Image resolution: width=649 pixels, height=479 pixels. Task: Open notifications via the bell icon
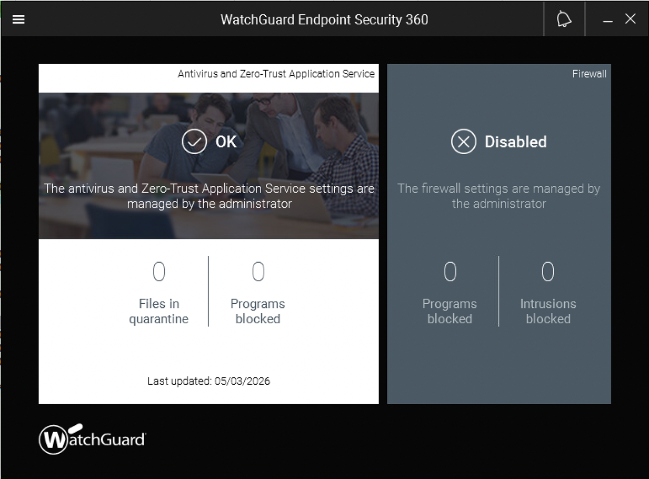564,19
